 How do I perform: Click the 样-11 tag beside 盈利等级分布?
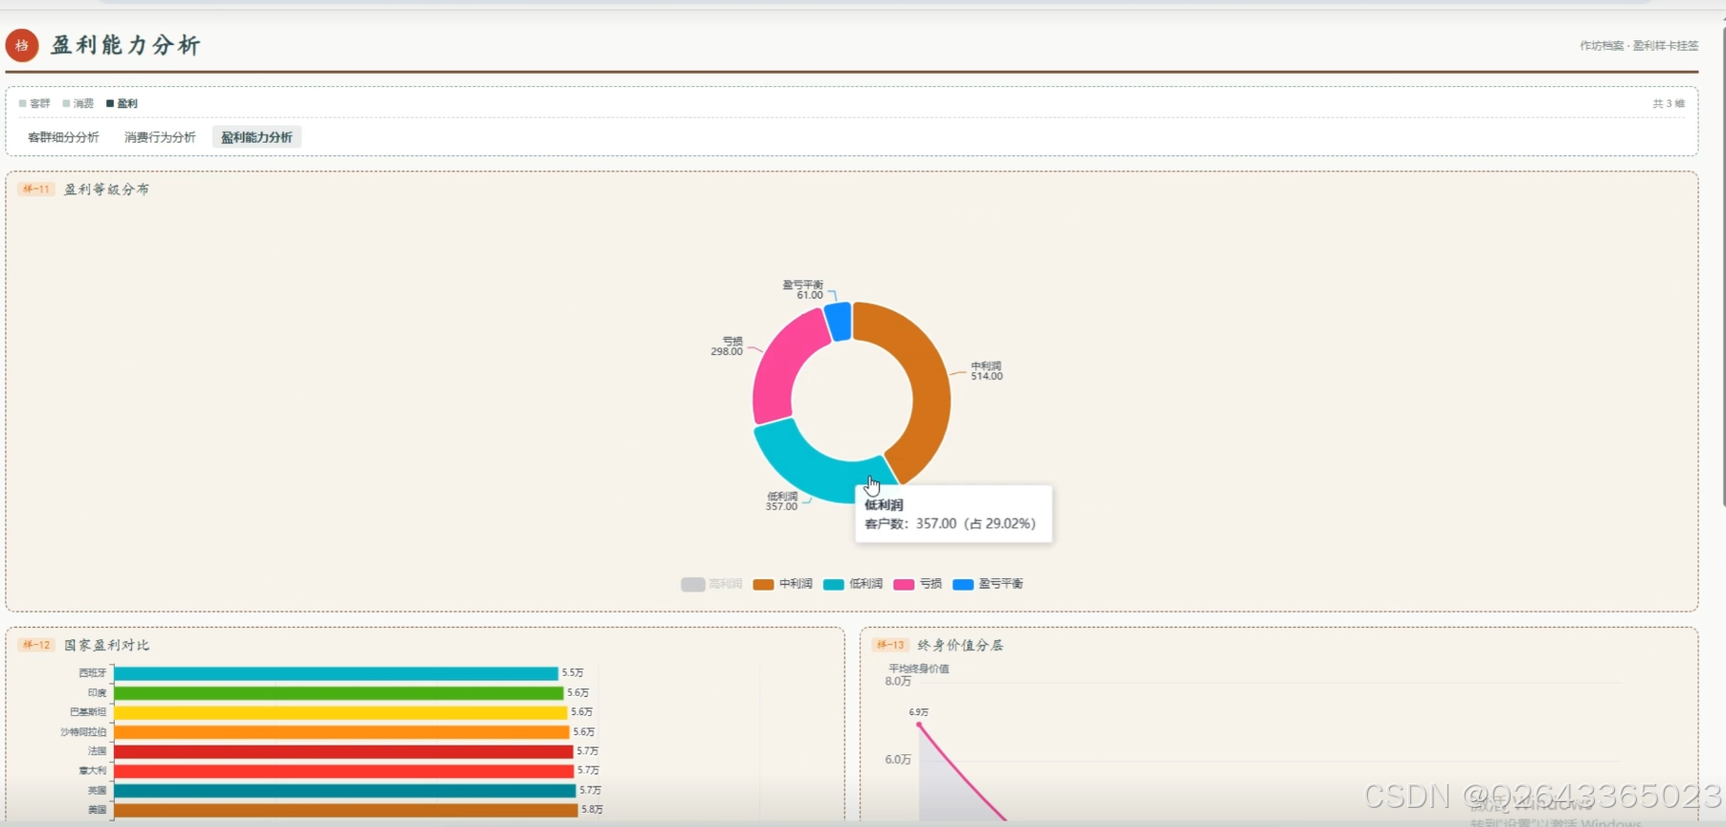coord(36,190)
